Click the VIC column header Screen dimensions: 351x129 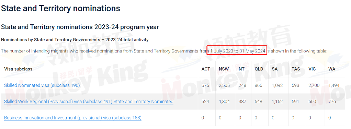click(312, 69)
